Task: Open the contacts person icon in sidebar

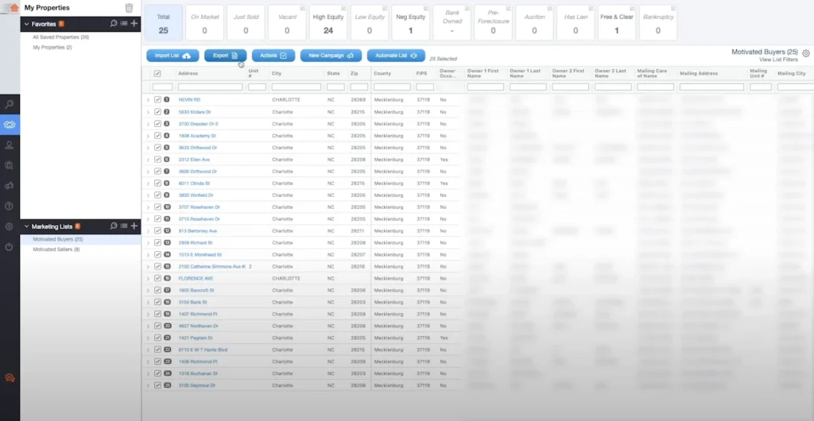Action: [x=10, y=145]
